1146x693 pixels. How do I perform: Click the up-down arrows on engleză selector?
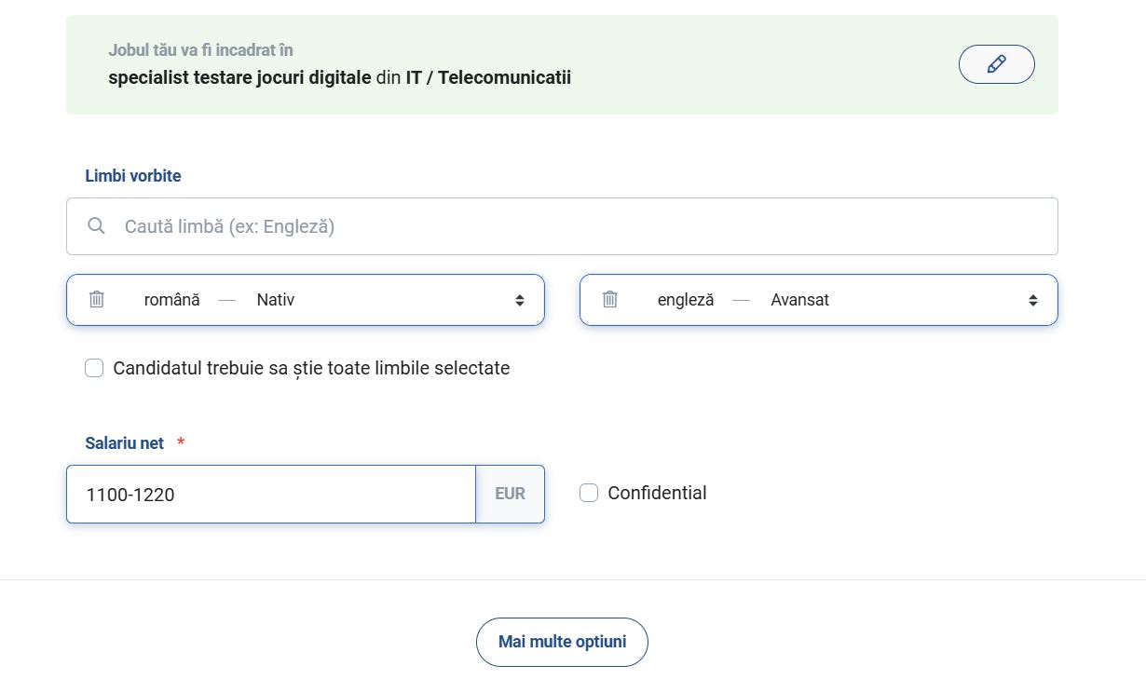click(x=1033, y=300)
